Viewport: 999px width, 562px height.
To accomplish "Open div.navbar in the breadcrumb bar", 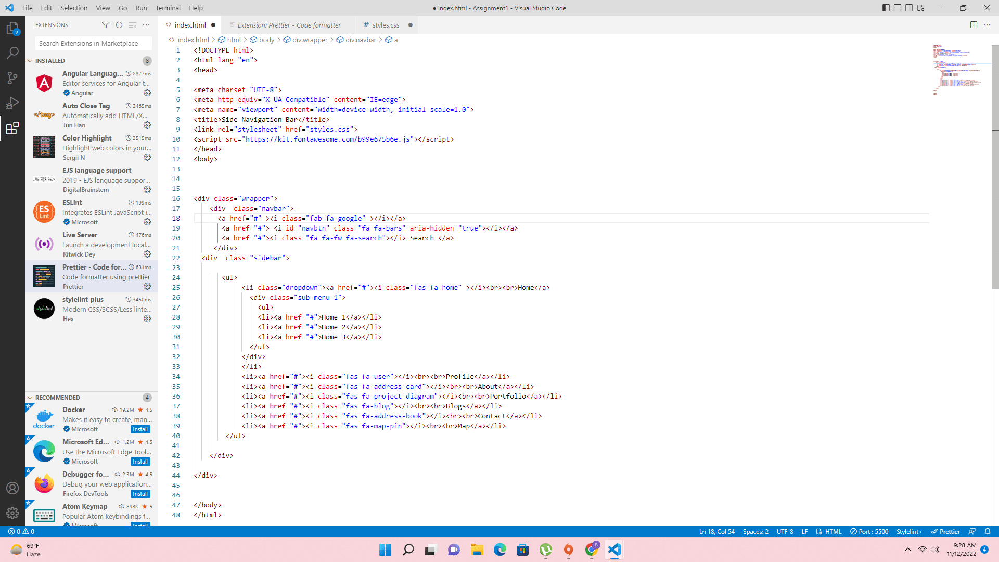I will tap(361, 40).
